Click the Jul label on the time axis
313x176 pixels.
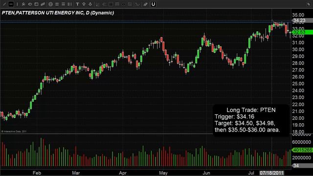[x=251, y=173]
